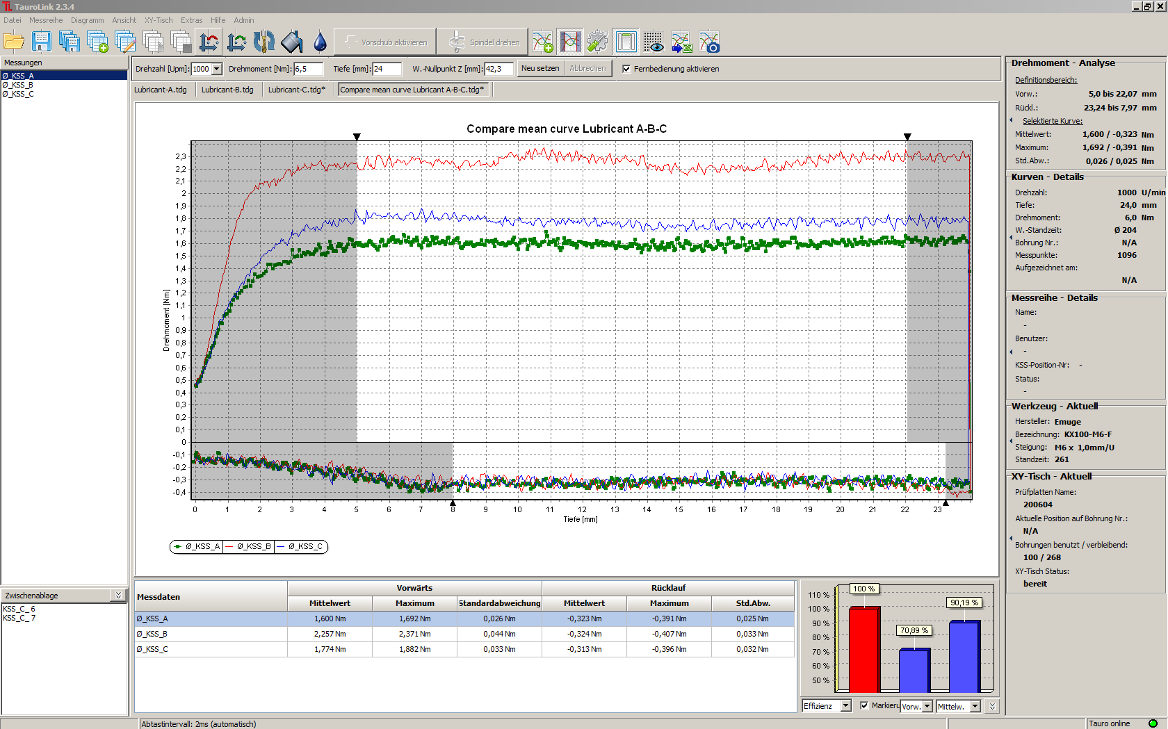Open the XY-Tisch menu

click(x=159, y=20)
